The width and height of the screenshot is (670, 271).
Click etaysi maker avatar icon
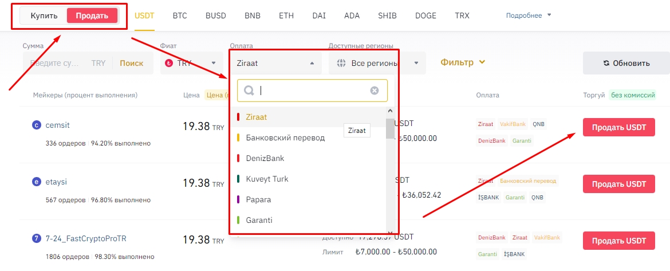[x=37, y=182]
